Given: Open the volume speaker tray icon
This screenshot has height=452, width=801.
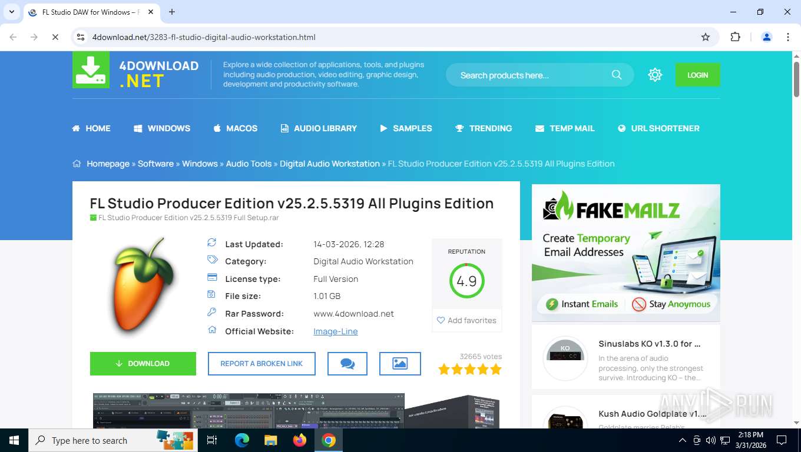Looking at the screenshot, I should coord(710,440).
